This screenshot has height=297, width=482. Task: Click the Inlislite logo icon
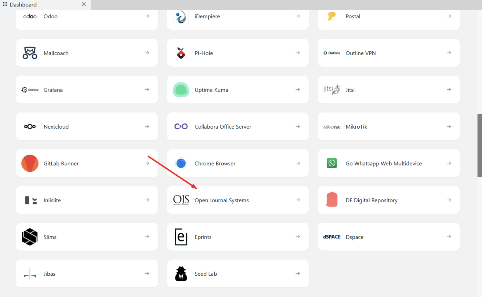[31, 200]
